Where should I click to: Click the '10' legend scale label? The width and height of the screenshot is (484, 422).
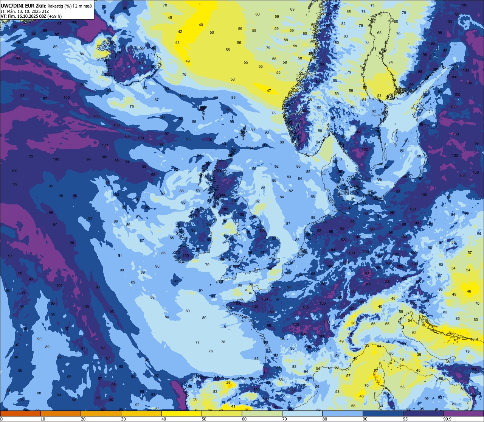point(43,419)
